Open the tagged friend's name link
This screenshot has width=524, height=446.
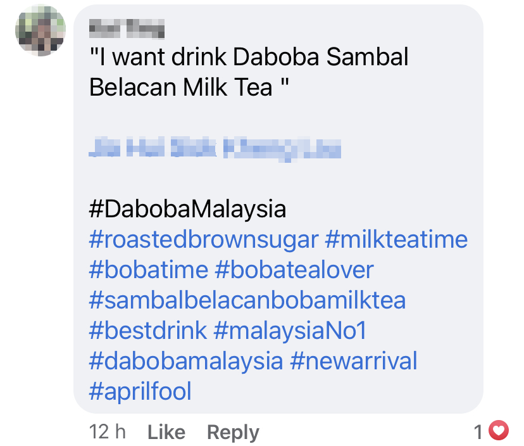click(x=215, y=150)
